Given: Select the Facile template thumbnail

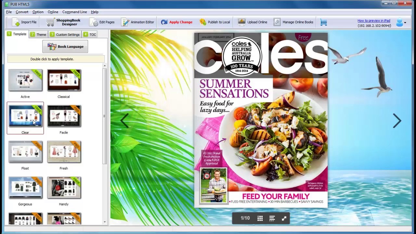Looking at the screenshot, I should (64, 116).
